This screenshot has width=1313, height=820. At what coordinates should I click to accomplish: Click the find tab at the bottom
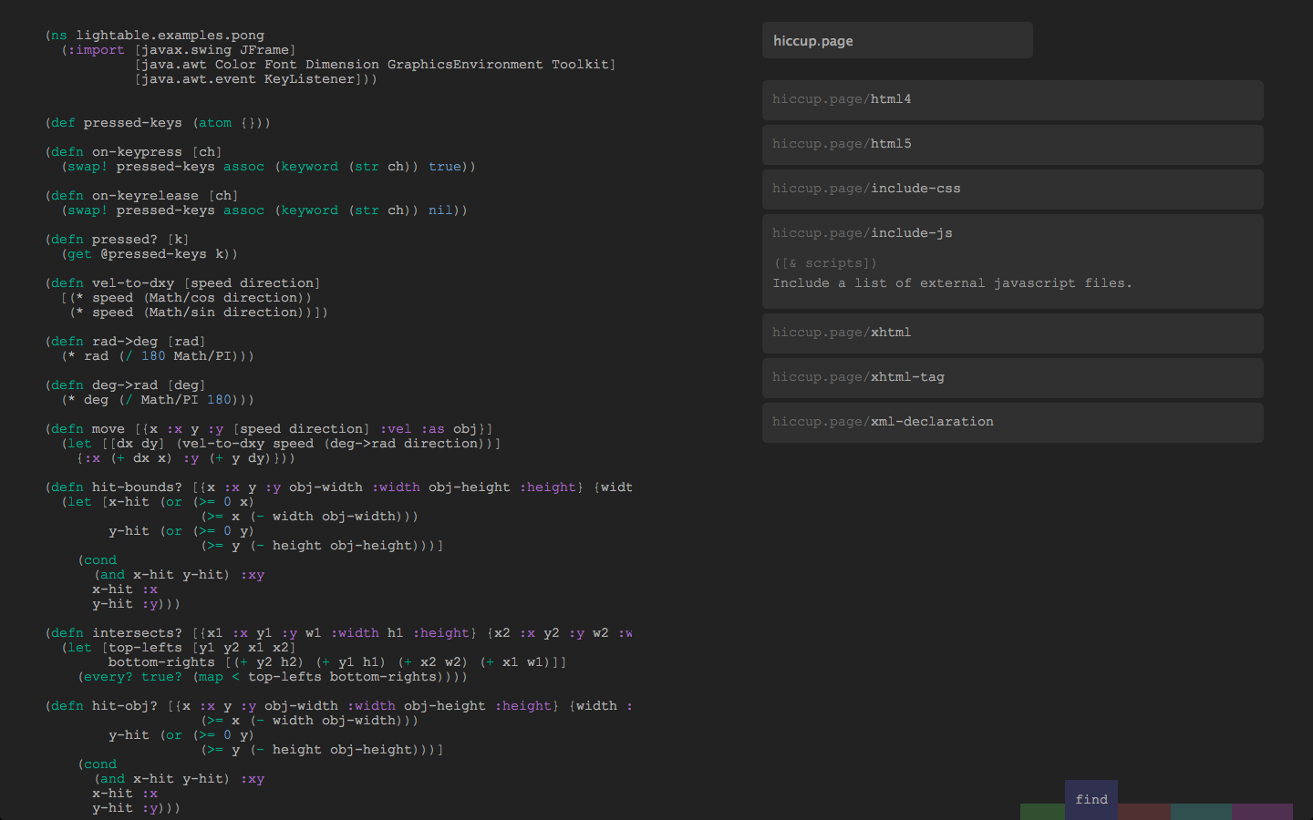click(x=1091, y=799)
